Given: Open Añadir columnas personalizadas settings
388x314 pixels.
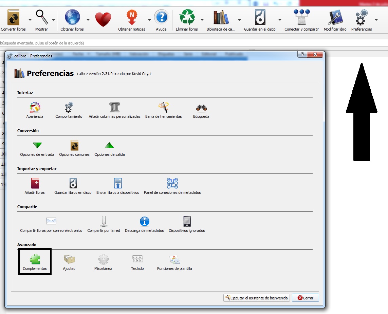Looking at the screenshot, I should pyautogui.click(x=114, y=108).
